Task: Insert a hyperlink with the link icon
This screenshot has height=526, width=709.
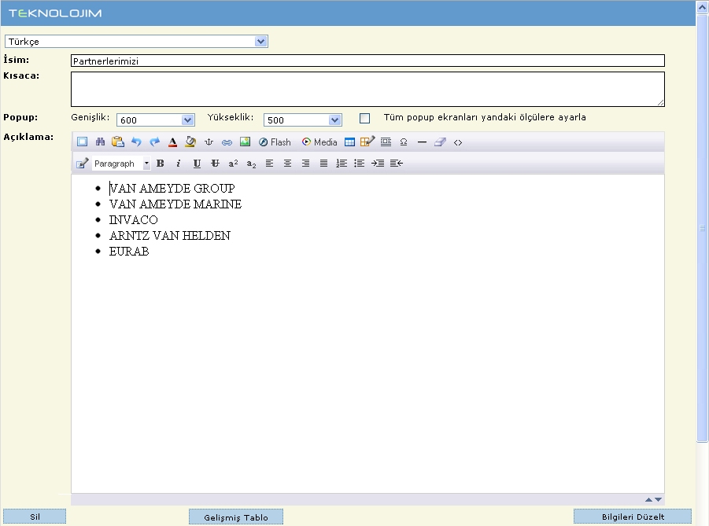Action: [x=227, y=142]
